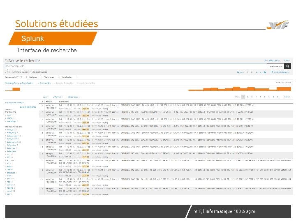Open the punct field in sidebar
Viewport: 296px width, 222px height.
click(10, 191)
